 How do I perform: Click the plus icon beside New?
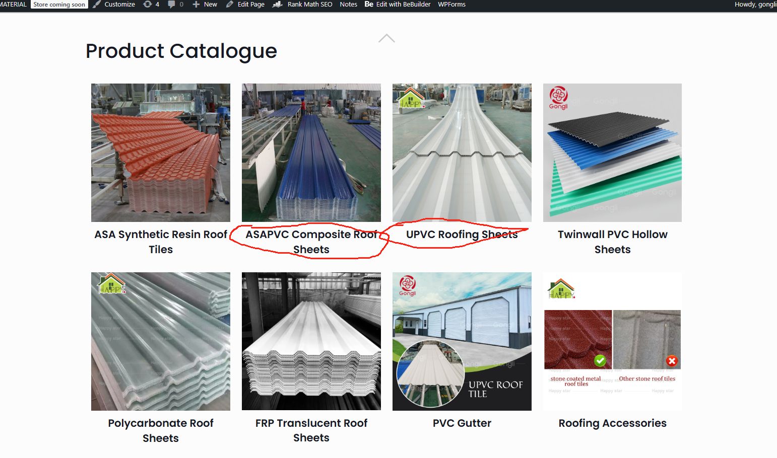(x=196, y=5)
